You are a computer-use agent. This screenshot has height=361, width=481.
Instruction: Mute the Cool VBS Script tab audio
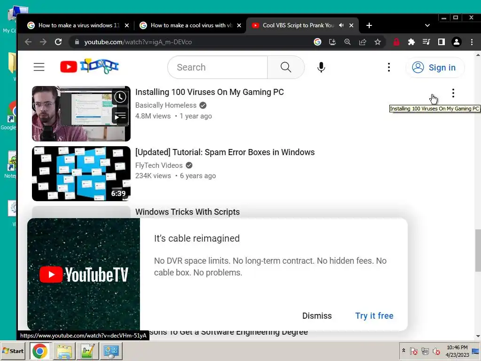(341, 25)
